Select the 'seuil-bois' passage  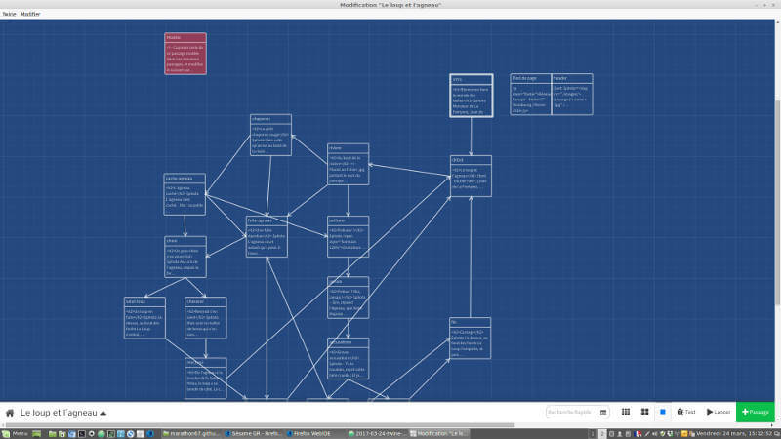coord(144,318)
